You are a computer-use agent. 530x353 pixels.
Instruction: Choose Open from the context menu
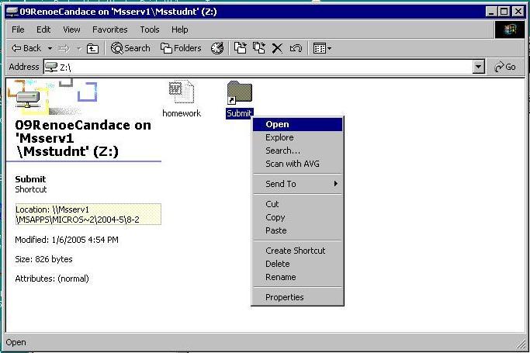pos(297,124)
